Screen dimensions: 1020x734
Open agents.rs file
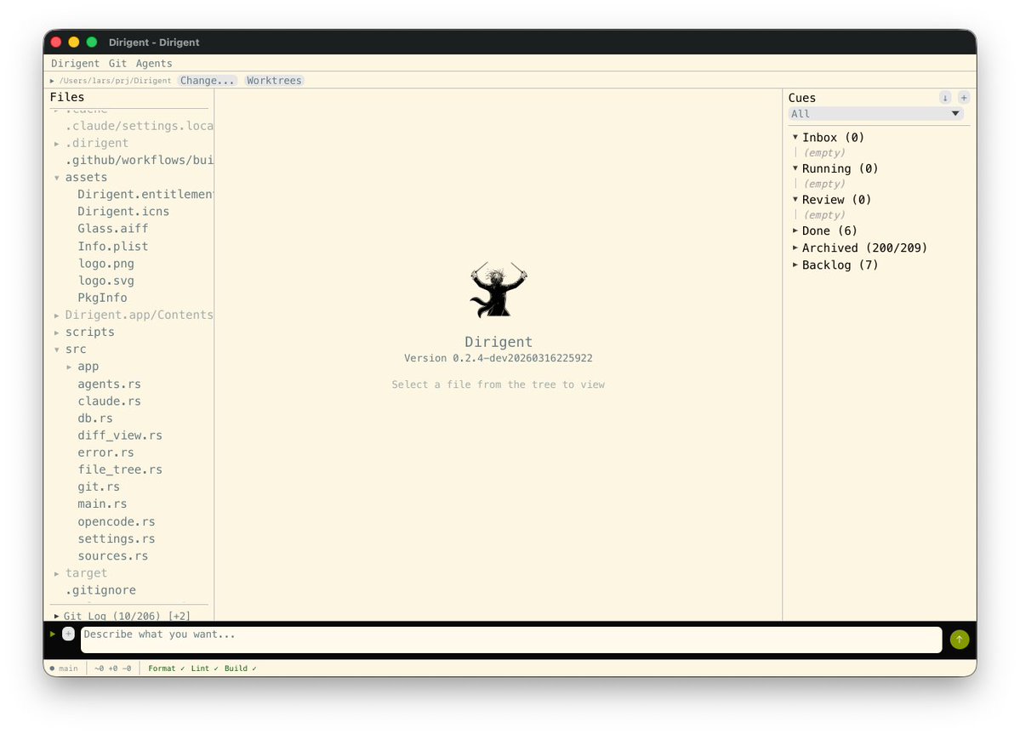[x=109, y=384]
